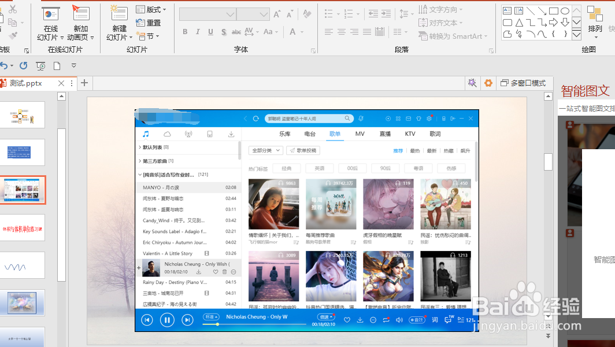Expand the customize quick access toolbar arrow
The height and width of the screenshot is (347, 615).
(74, 65)
